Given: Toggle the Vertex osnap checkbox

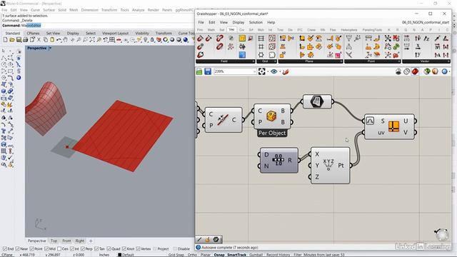Looking at the screenshot, I should point(138,249).
